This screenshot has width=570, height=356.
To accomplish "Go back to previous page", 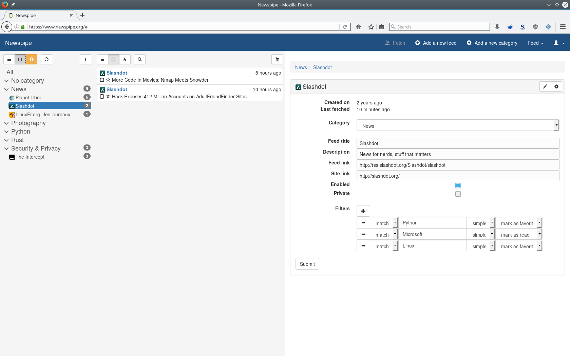I will pos(6,27).
